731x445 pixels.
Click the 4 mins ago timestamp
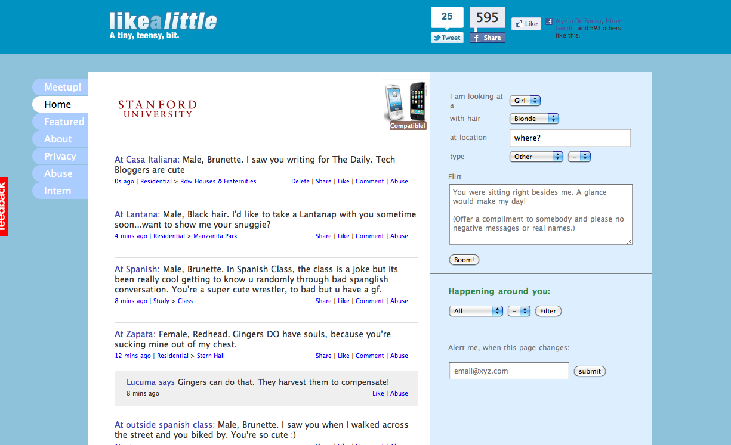(x=131, y=236)
